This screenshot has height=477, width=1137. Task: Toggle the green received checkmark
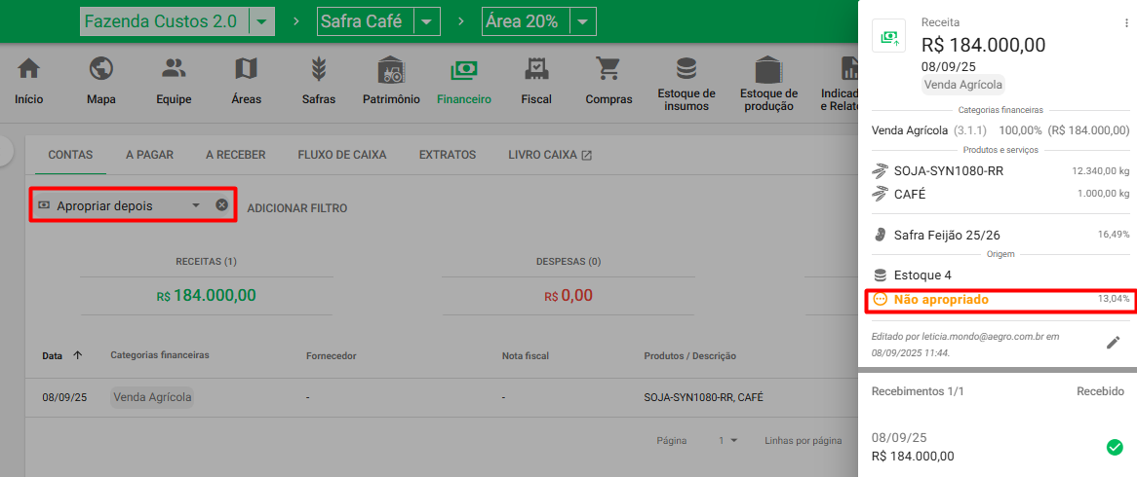1115,447
